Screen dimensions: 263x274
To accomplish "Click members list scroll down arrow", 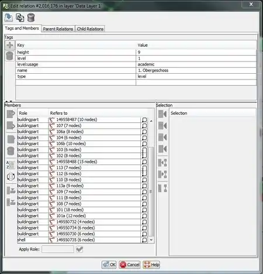I will [151, 240].
